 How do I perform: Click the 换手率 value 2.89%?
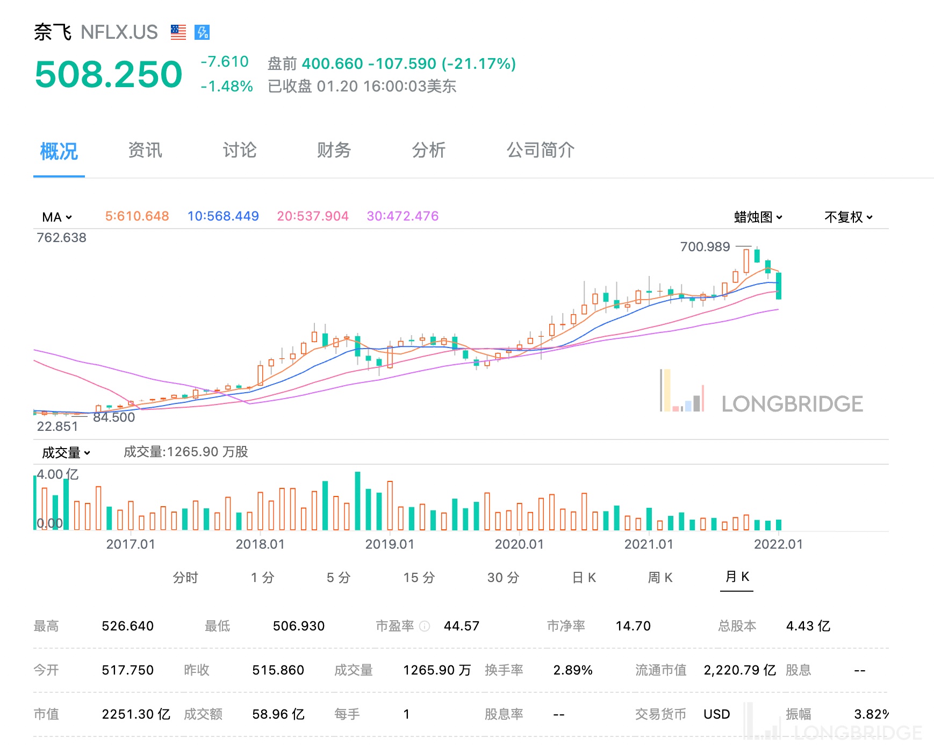(573, 670)
